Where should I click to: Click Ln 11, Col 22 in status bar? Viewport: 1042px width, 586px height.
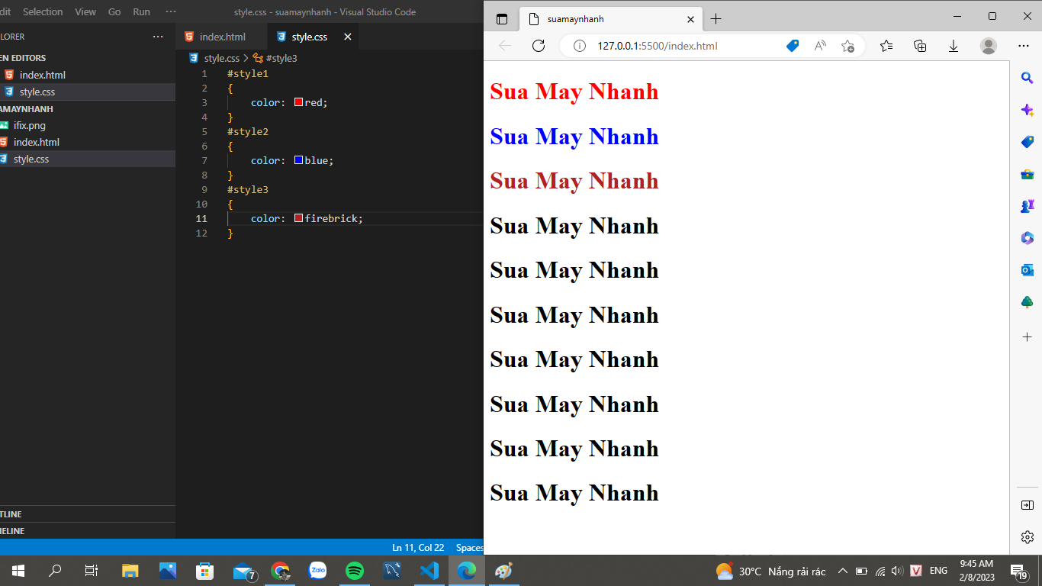418,548
